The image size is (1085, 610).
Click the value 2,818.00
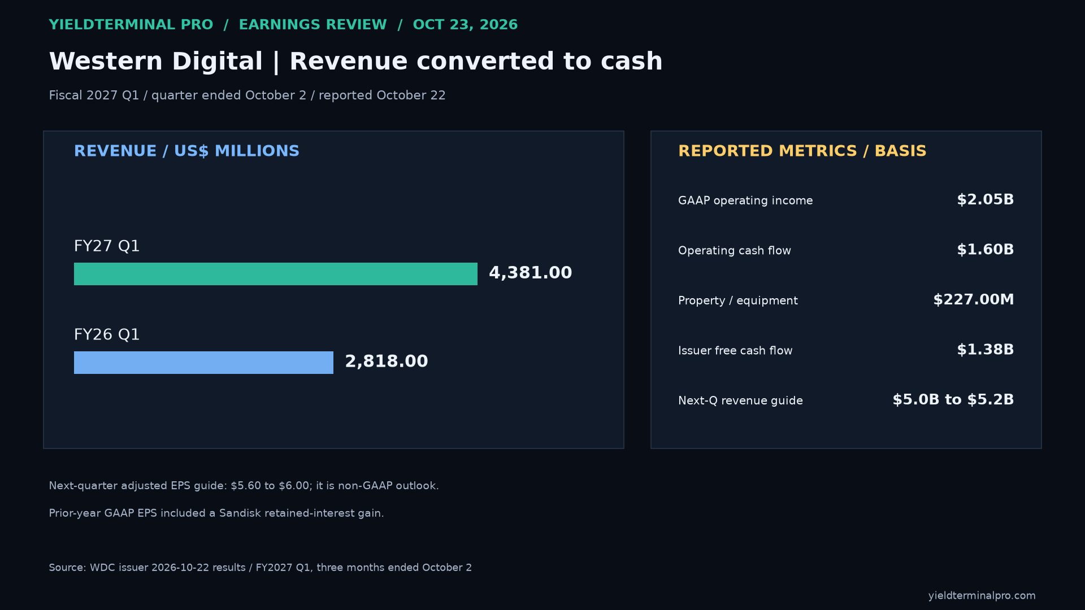click(x=387, y=361)
